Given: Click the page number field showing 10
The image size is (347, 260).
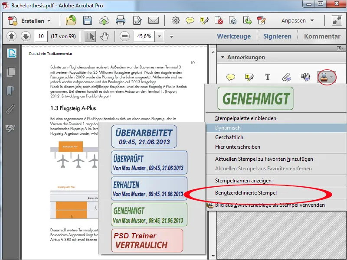Looking at the screenshot, I should [41, 36].
